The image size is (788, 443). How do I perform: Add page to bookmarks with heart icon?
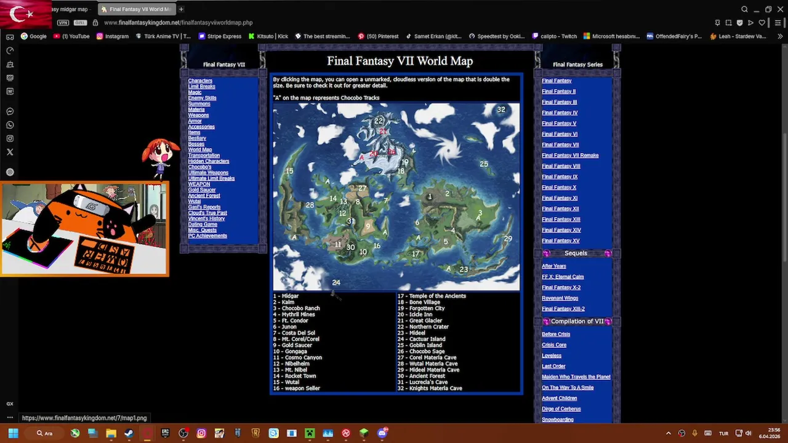pyautogui.click(x=762, y=23)
